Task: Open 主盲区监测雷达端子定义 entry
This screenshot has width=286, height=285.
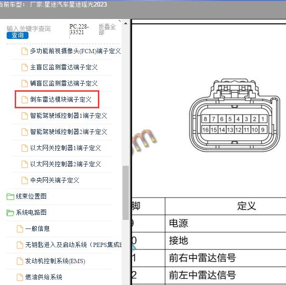Action: tap(64, 67)
